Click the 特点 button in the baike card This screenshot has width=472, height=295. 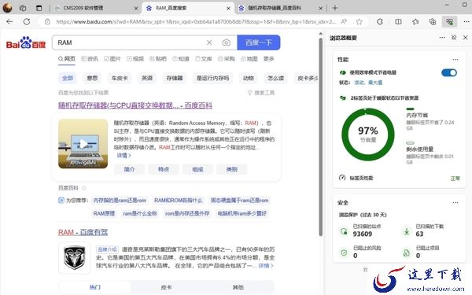pos(164,169)
